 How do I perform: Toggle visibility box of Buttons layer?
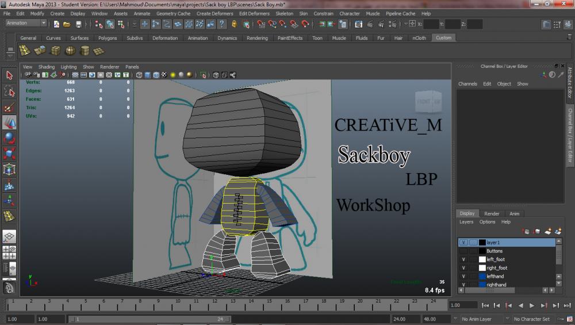tap(463, 251)
